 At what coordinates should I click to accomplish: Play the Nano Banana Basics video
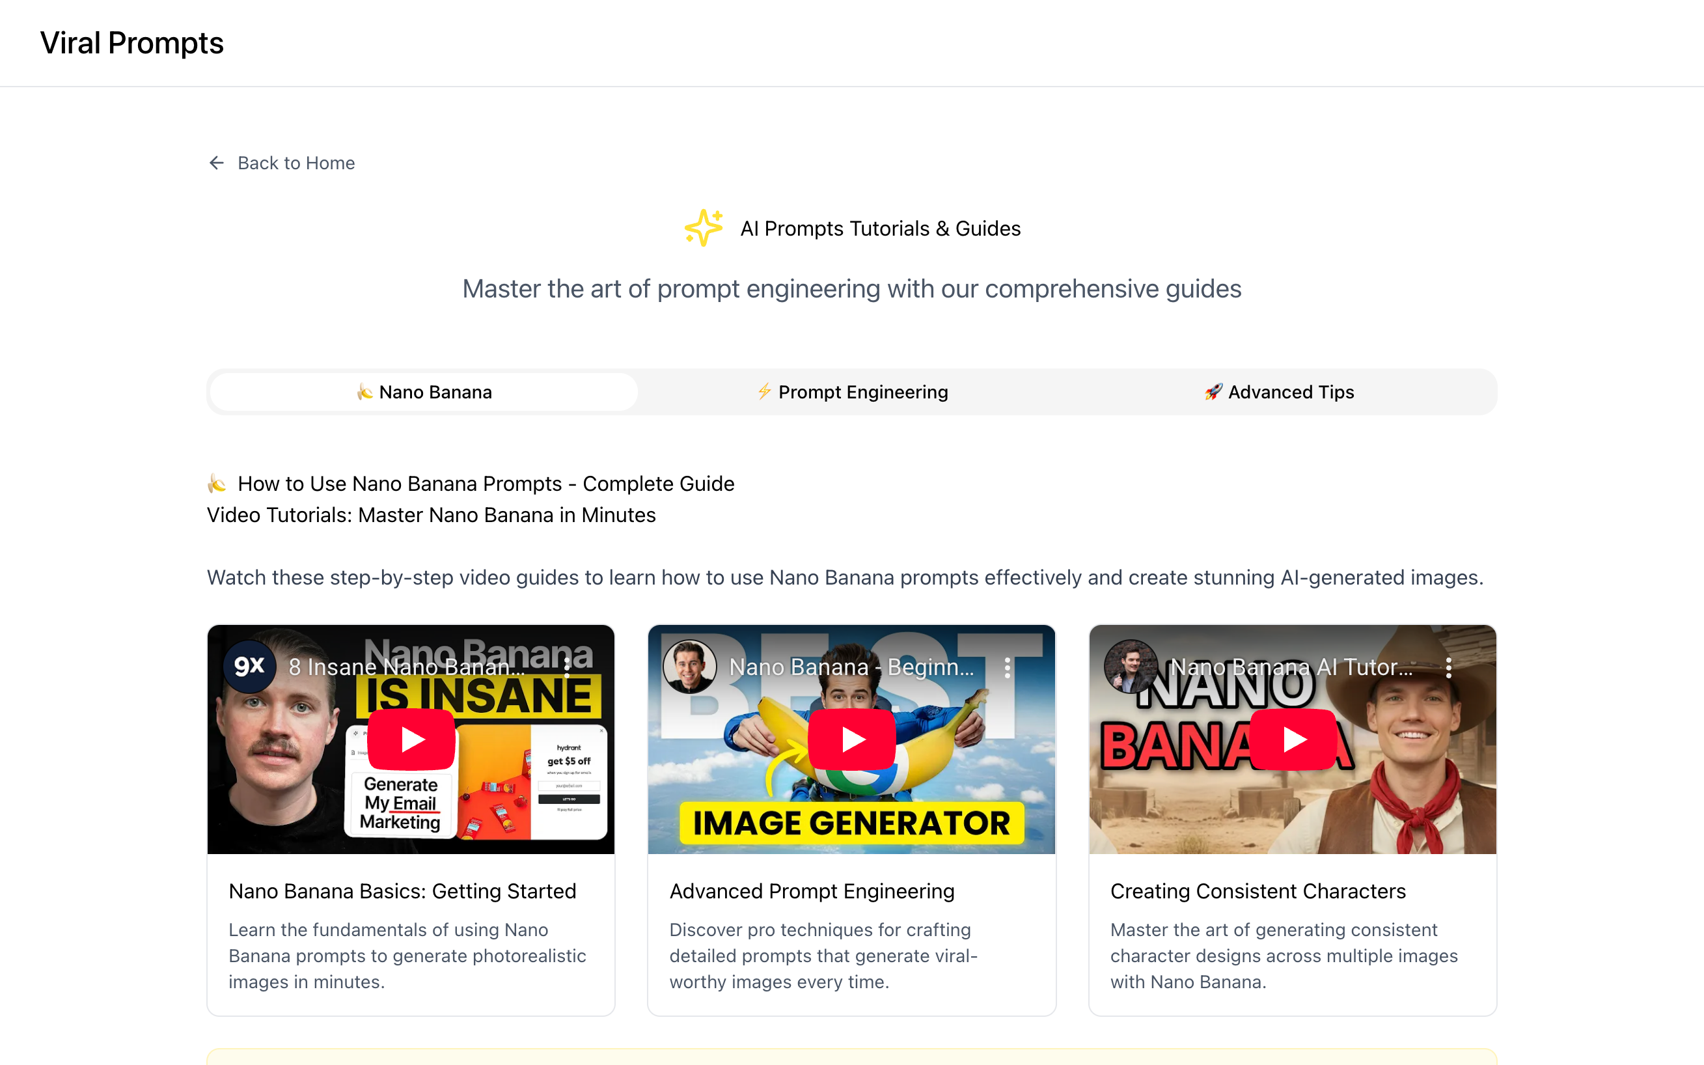(411, 739)
